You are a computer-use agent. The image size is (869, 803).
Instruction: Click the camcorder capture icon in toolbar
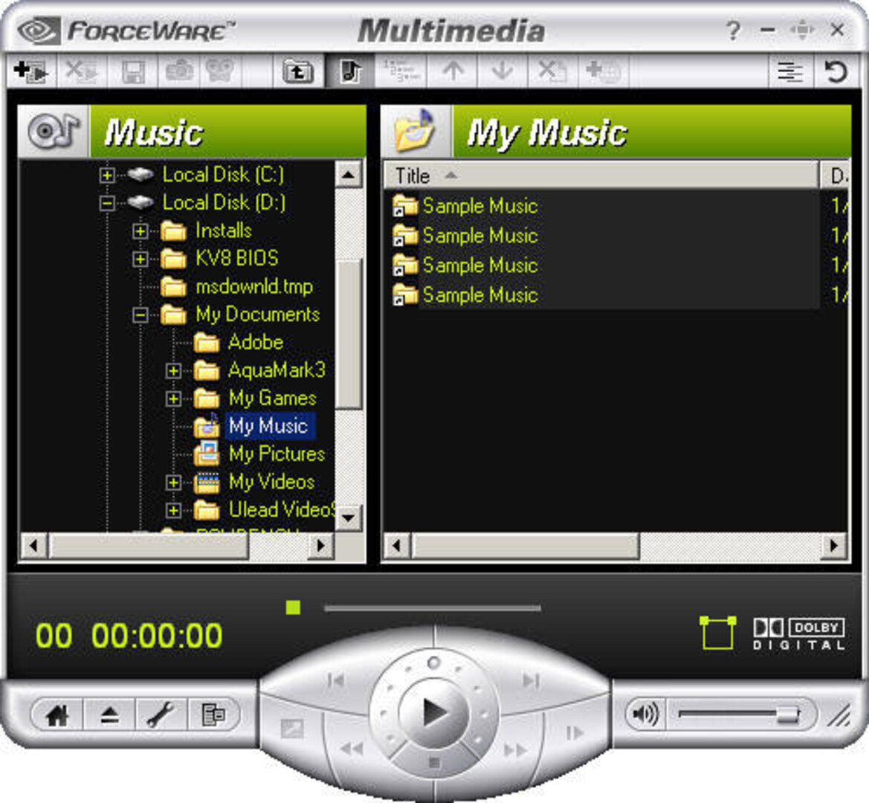pos(219,71)
